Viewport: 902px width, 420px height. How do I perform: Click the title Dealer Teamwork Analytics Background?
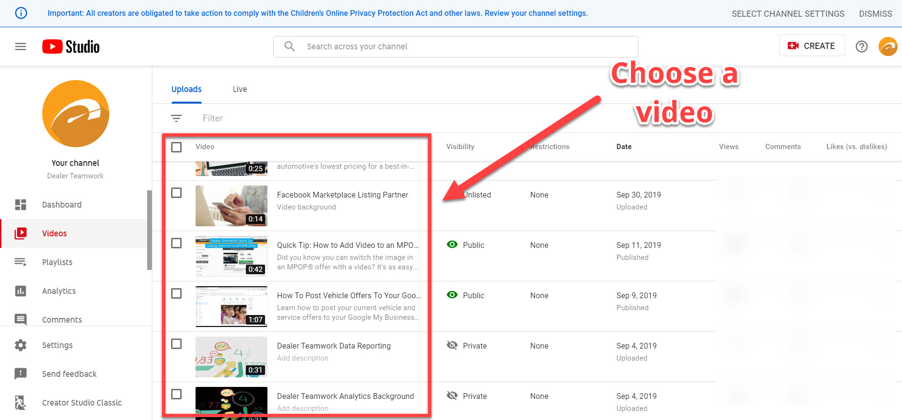pyautogui.click(x=345, y=396)
